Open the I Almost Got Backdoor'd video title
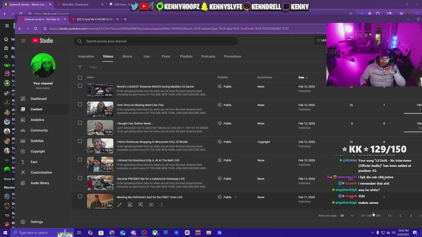422x237 pixels. click(x=148, y=160)
